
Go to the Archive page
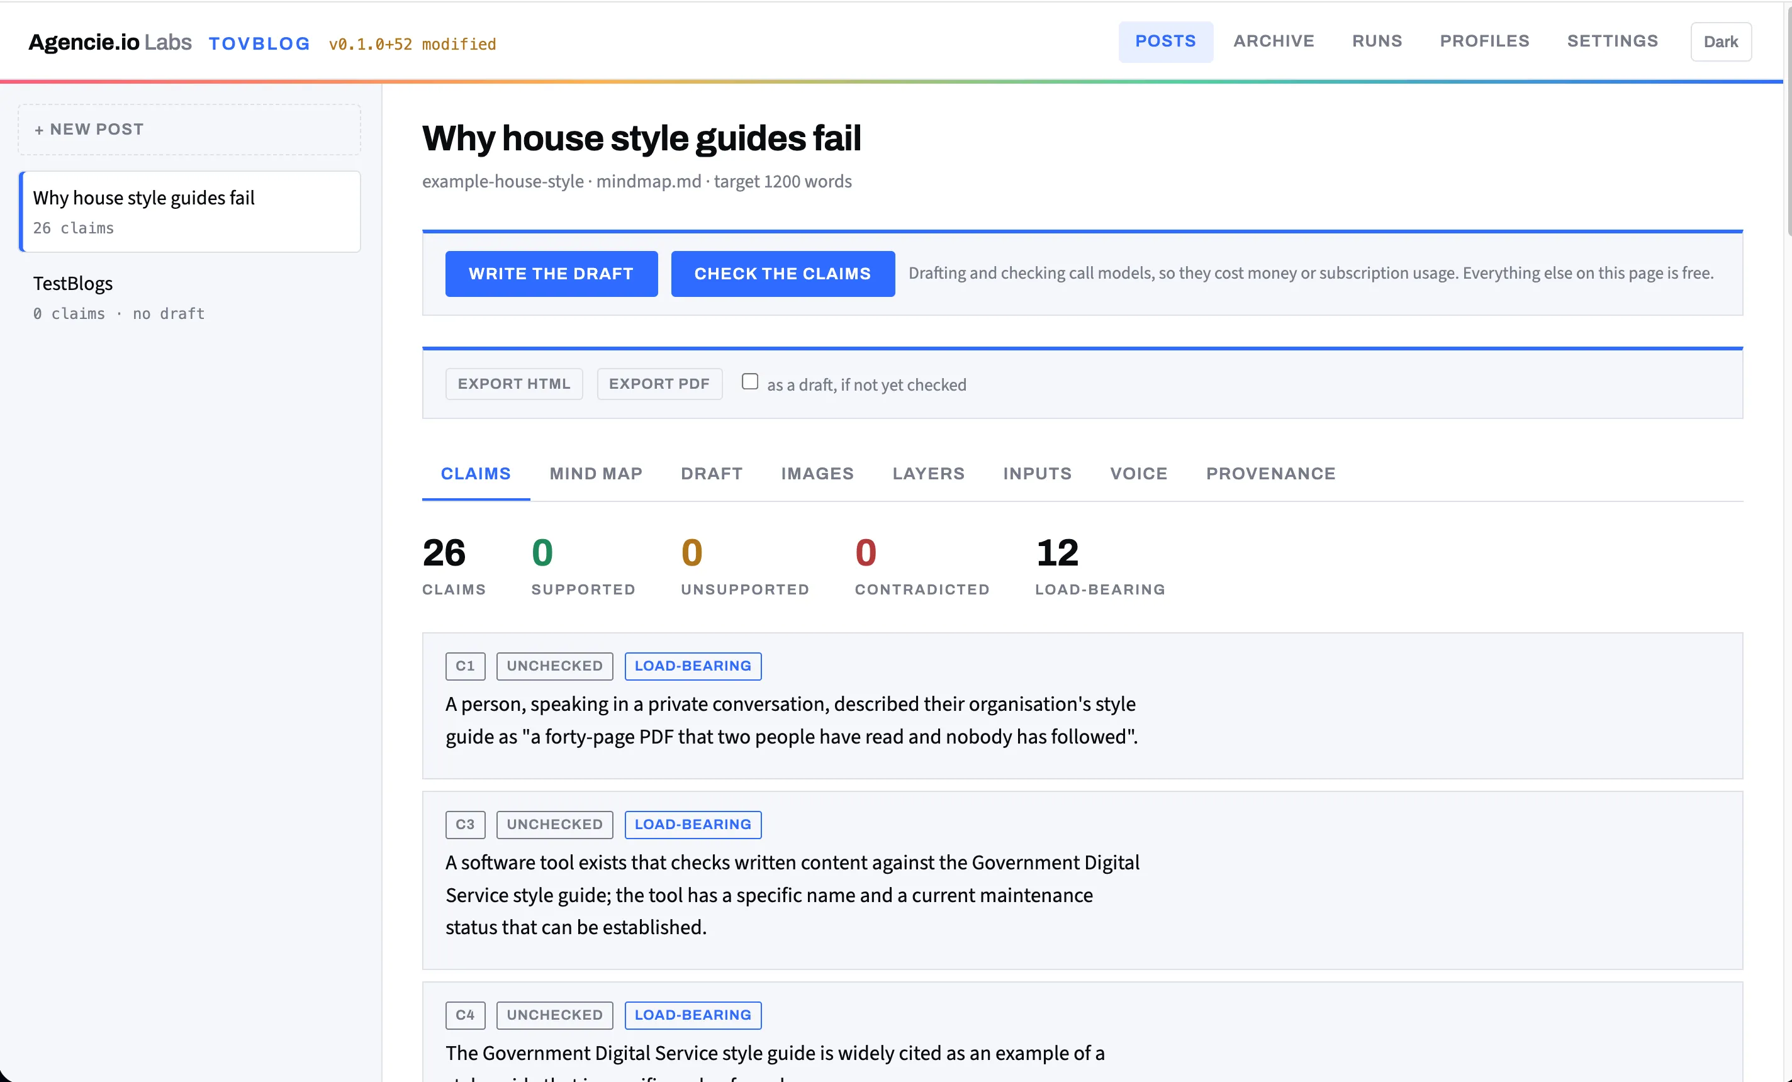click(1274, 42)
